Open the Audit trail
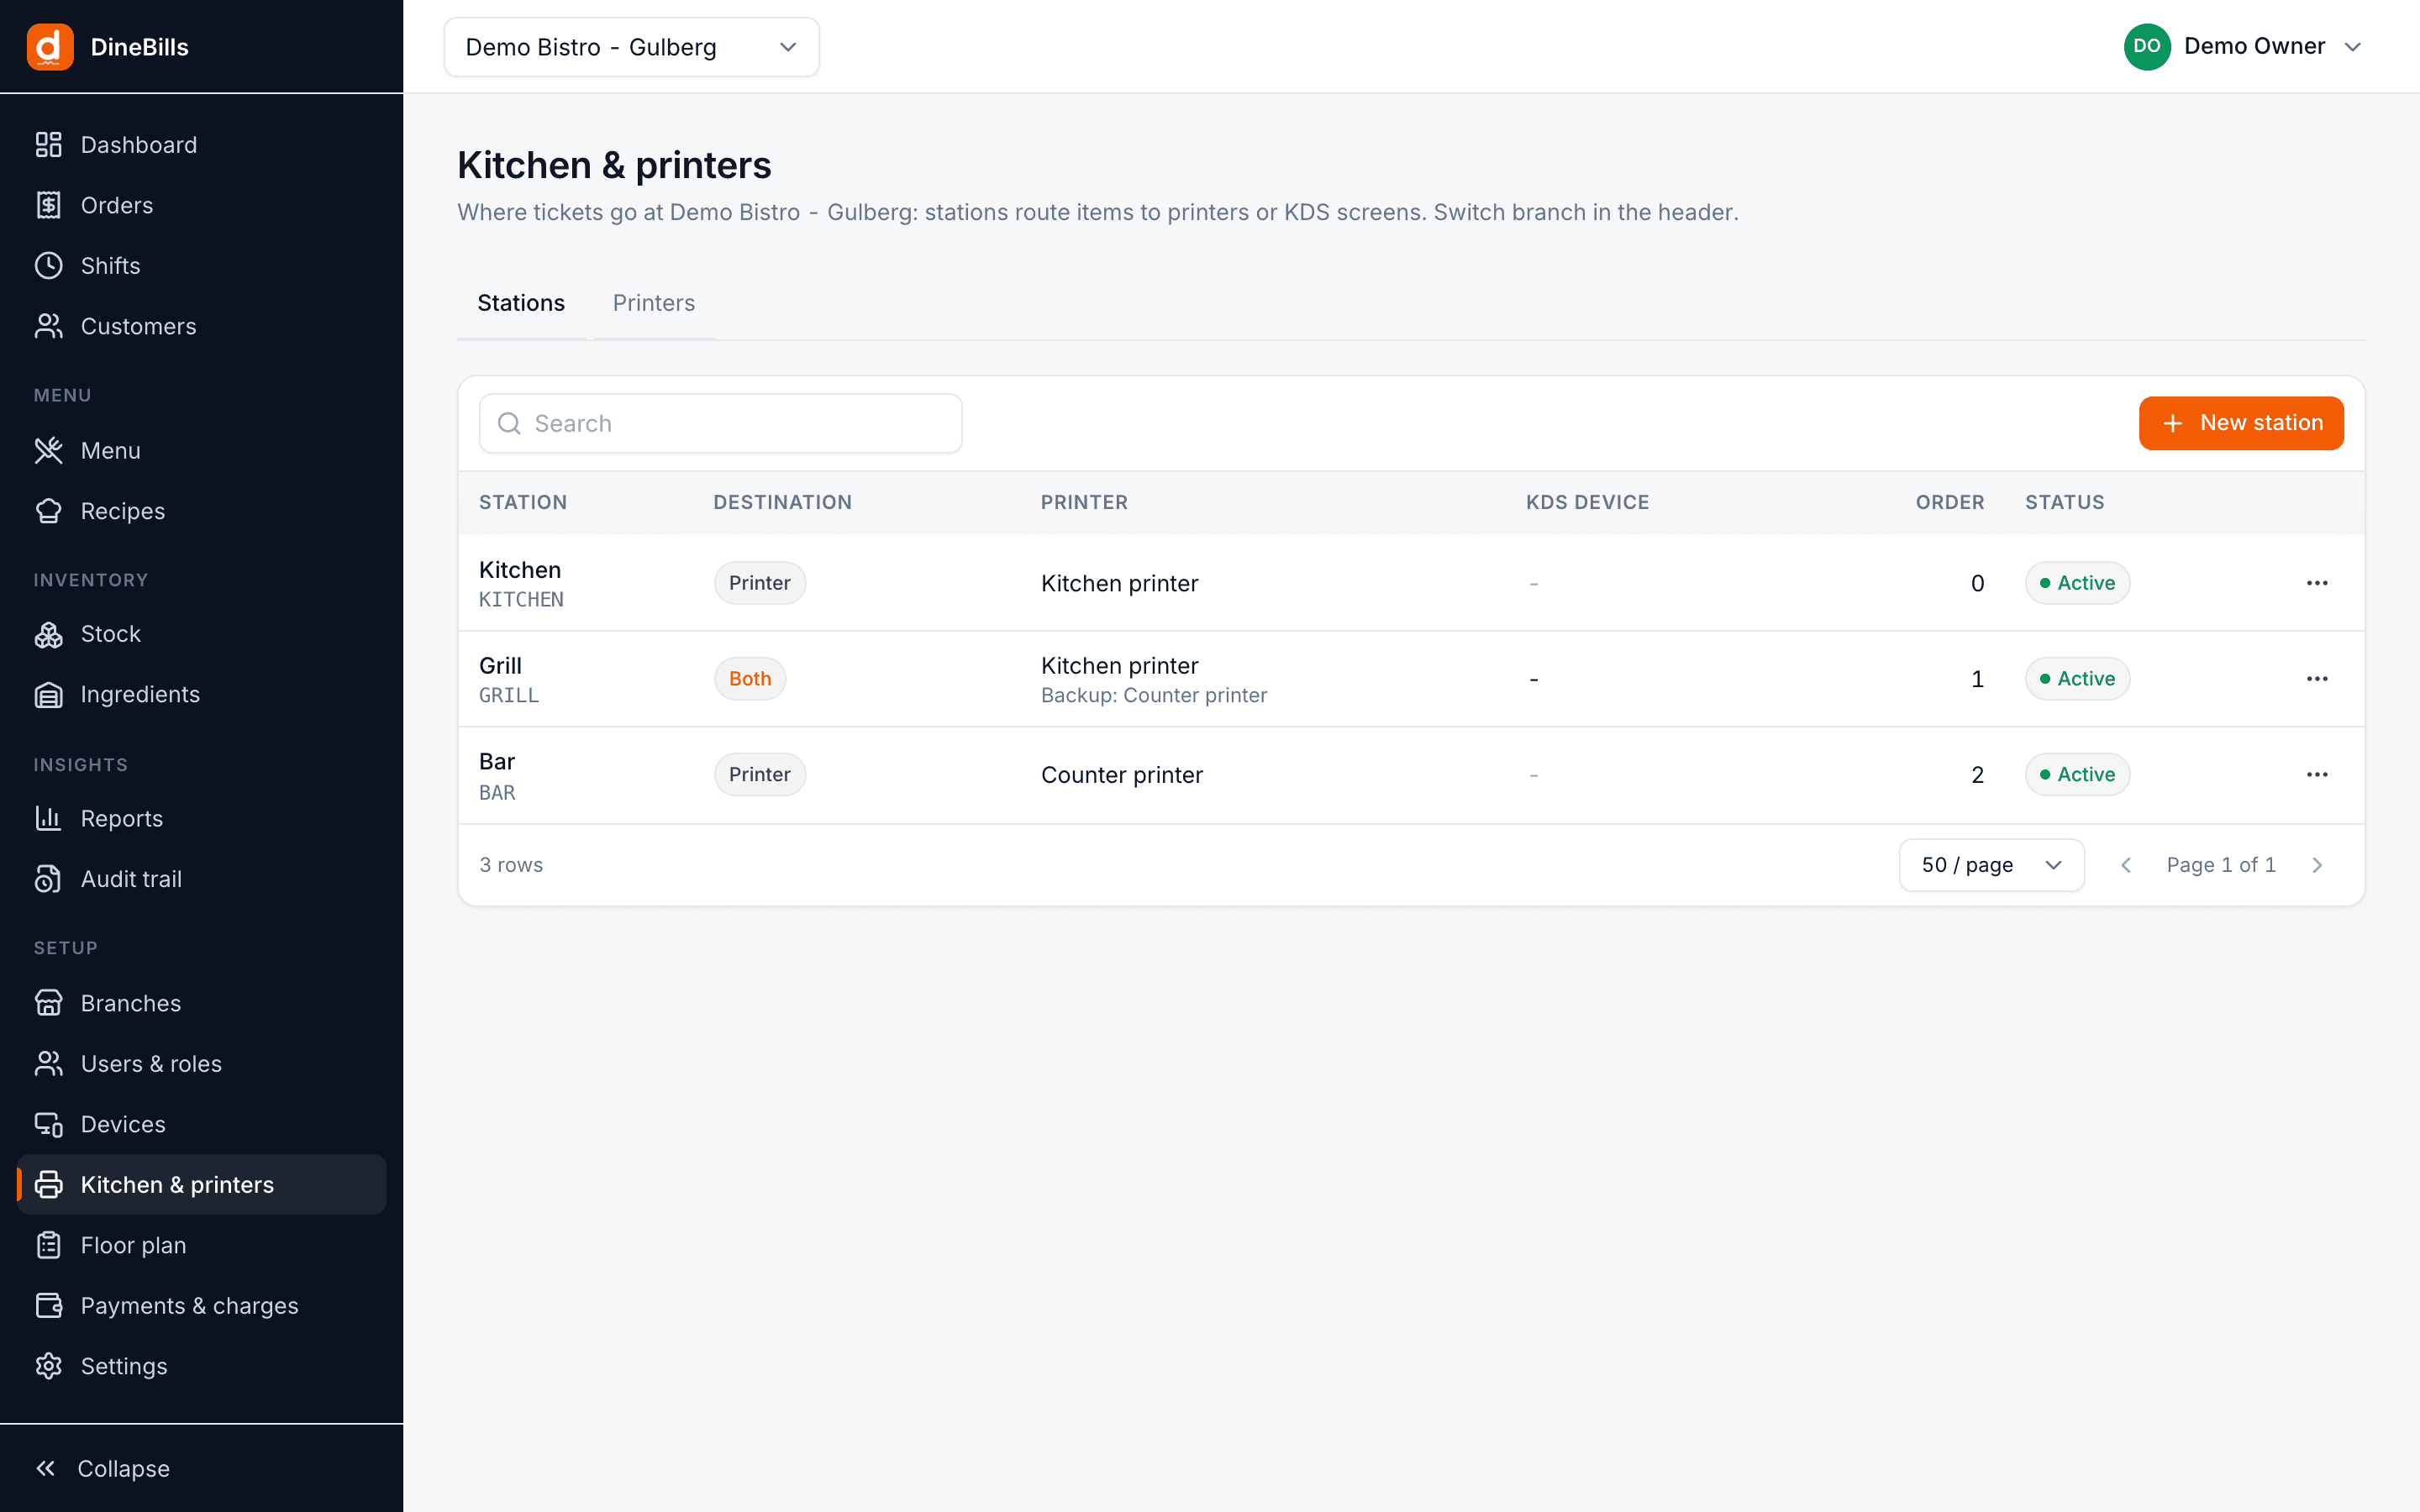 click(201, 879)
